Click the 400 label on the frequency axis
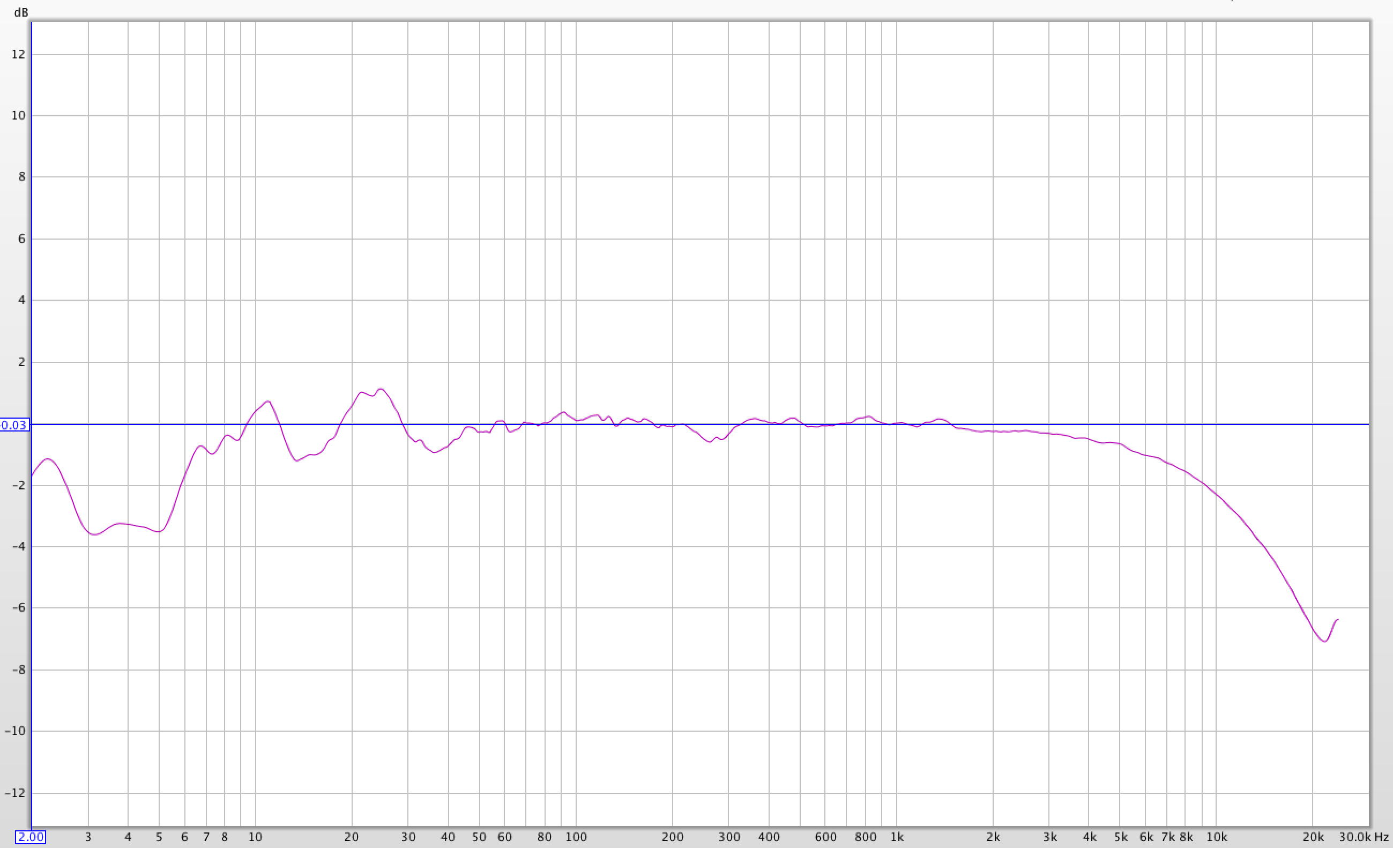The width and height of the screenshot is (1393, 848). [769, 837]
